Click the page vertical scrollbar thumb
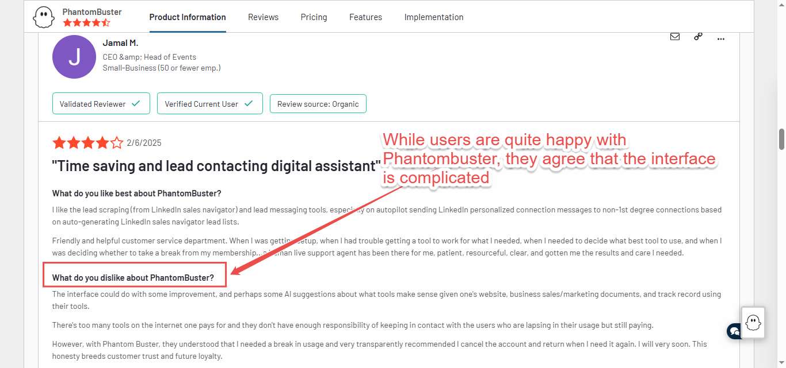The height and width of the screenshot is (368, 786). pos(781,138)
